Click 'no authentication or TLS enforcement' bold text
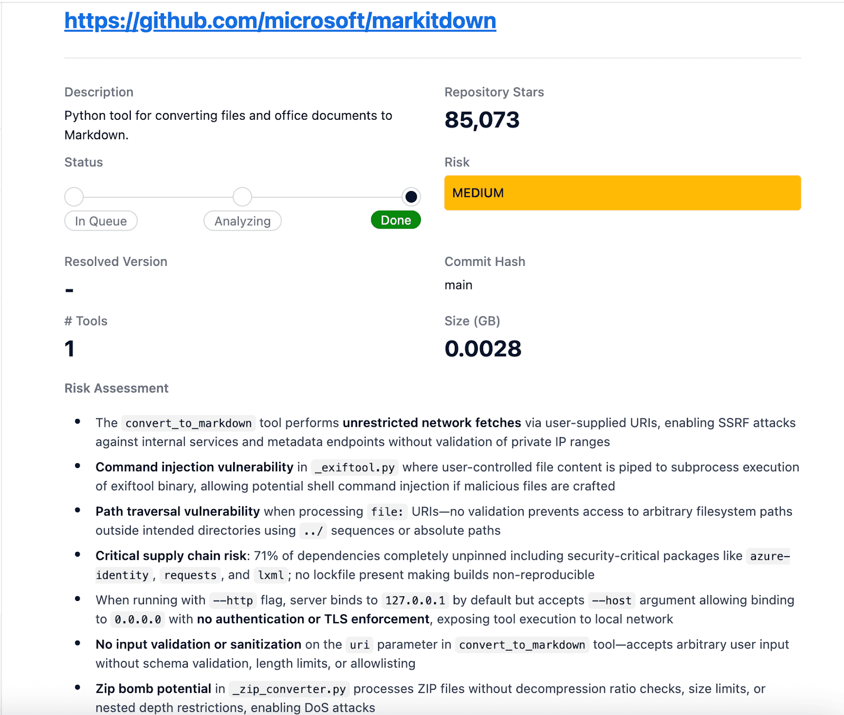The image size is (844, 715). [x=313, y=619]
